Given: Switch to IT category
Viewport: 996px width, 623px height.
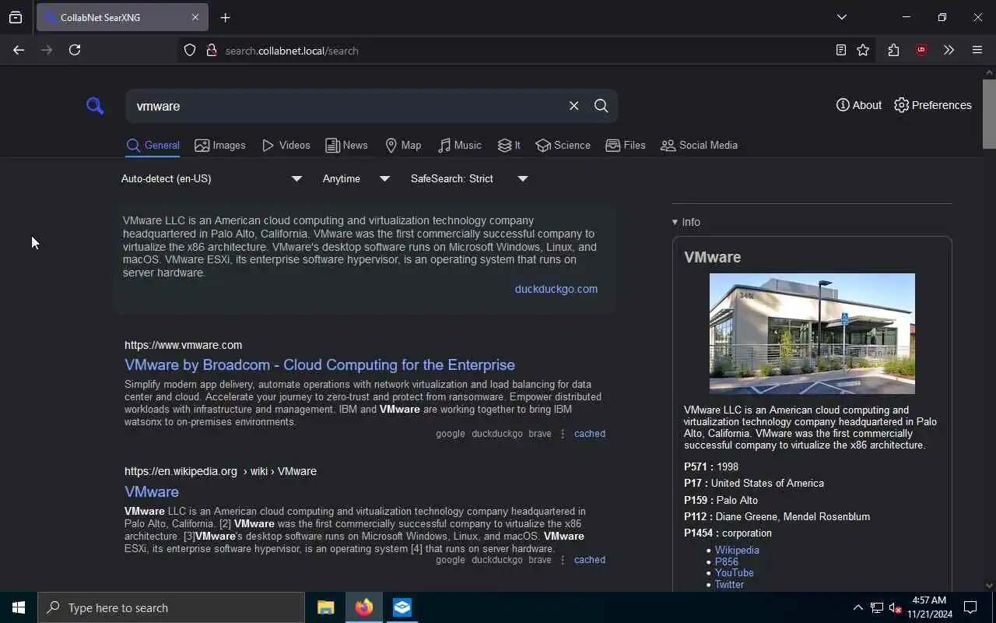Looking at the screenshot, I should coord(509,146).
